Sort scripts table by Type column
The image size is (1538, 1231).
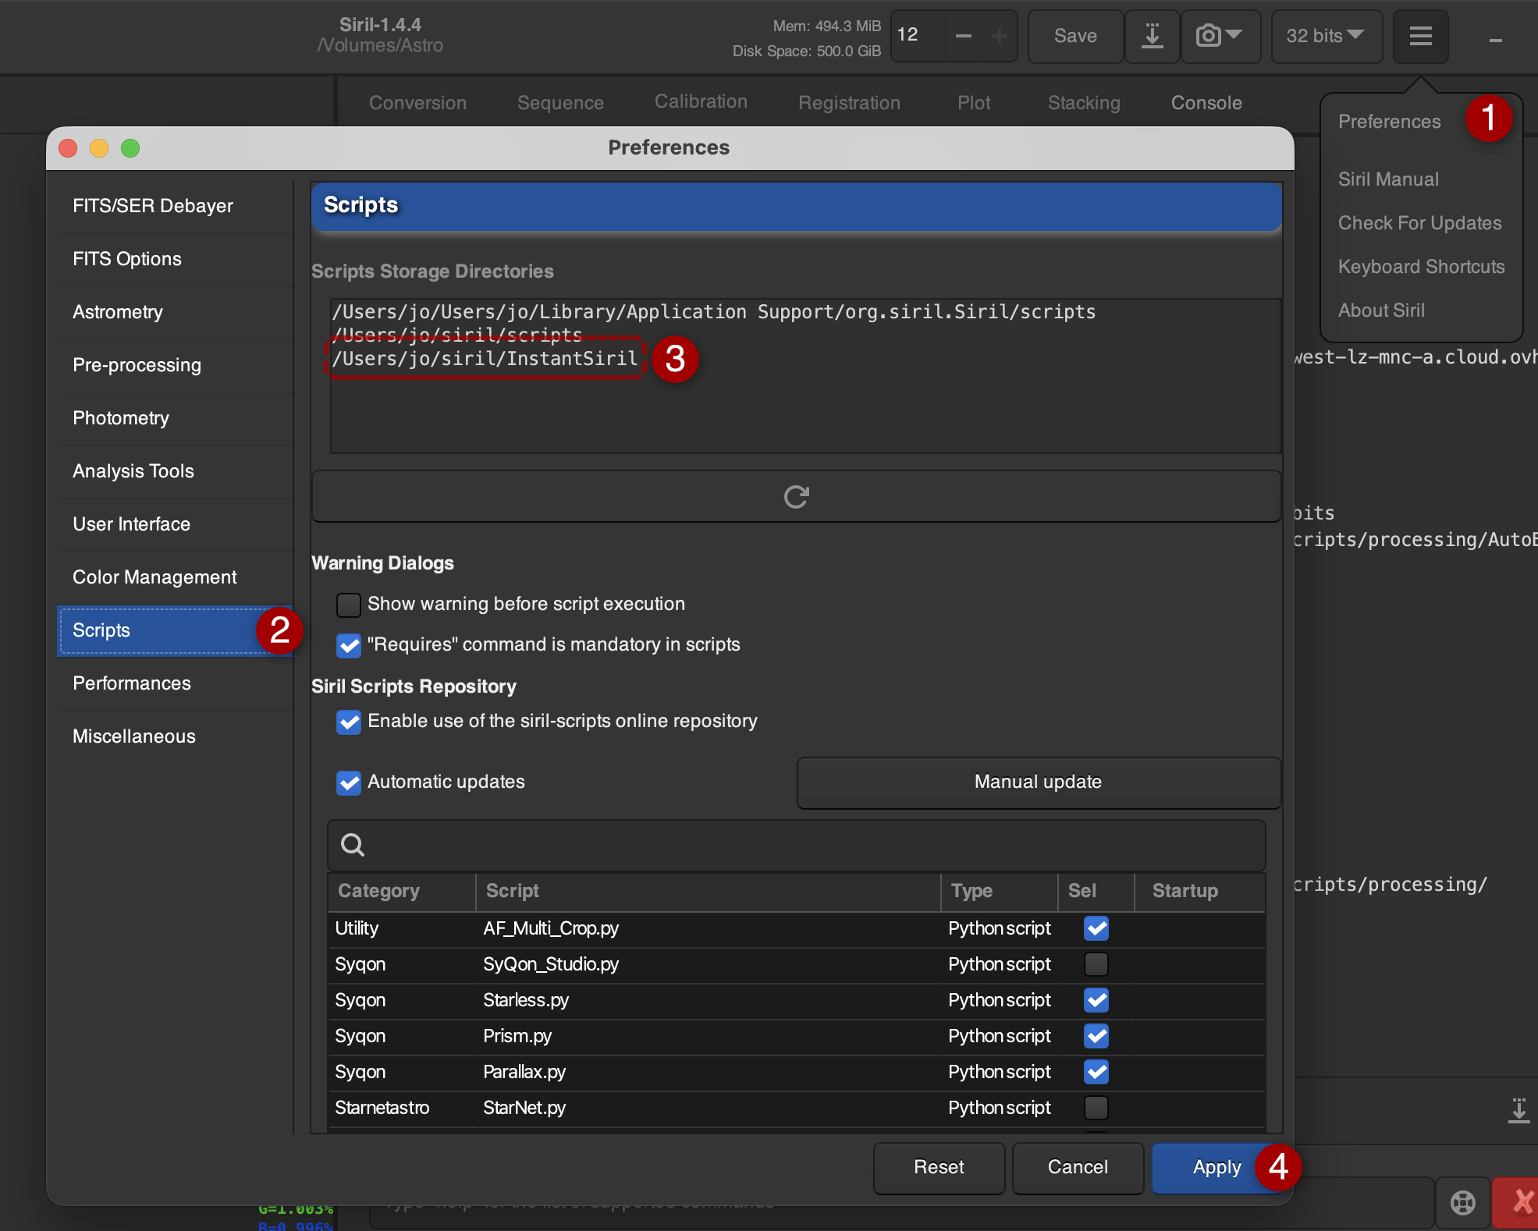coord(1000,891)
